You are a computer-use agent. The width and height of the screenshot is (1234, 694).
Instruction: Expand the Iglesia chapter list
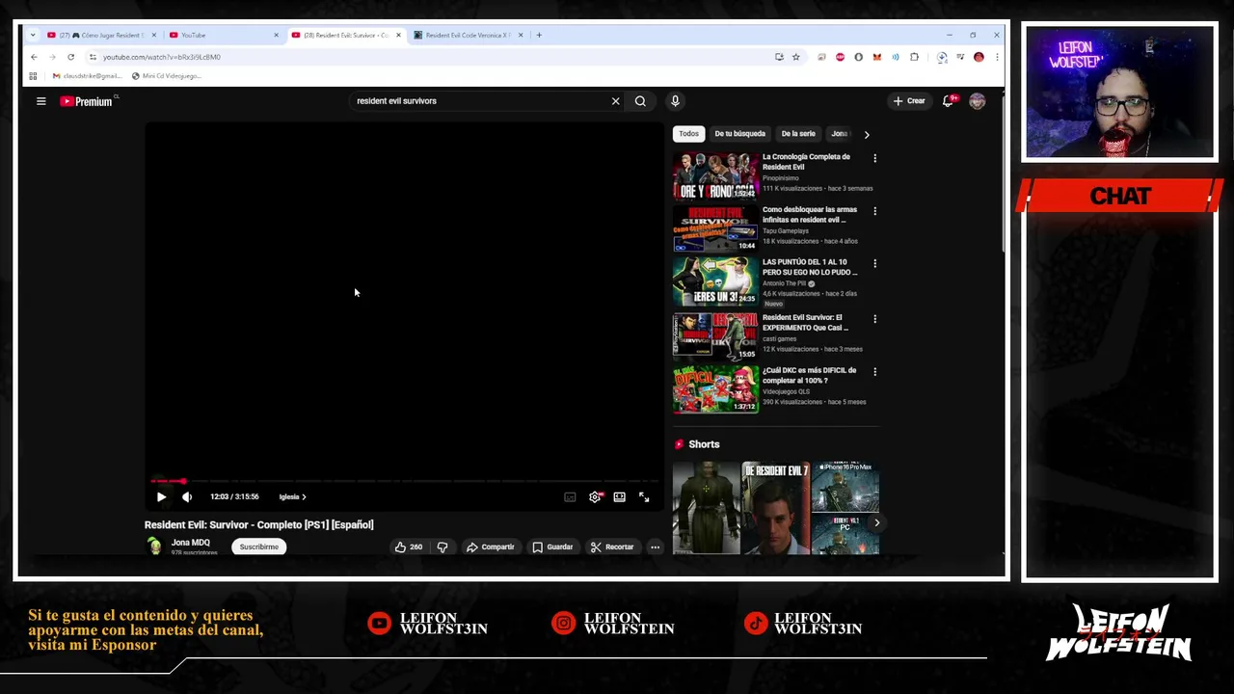tap(292, 497)
